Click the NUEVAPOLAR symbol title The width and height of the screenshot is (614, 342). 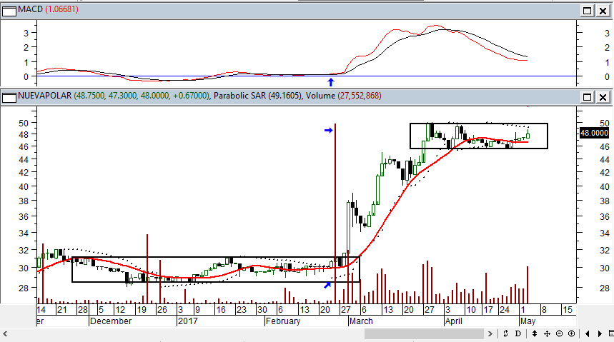[44, 96]
